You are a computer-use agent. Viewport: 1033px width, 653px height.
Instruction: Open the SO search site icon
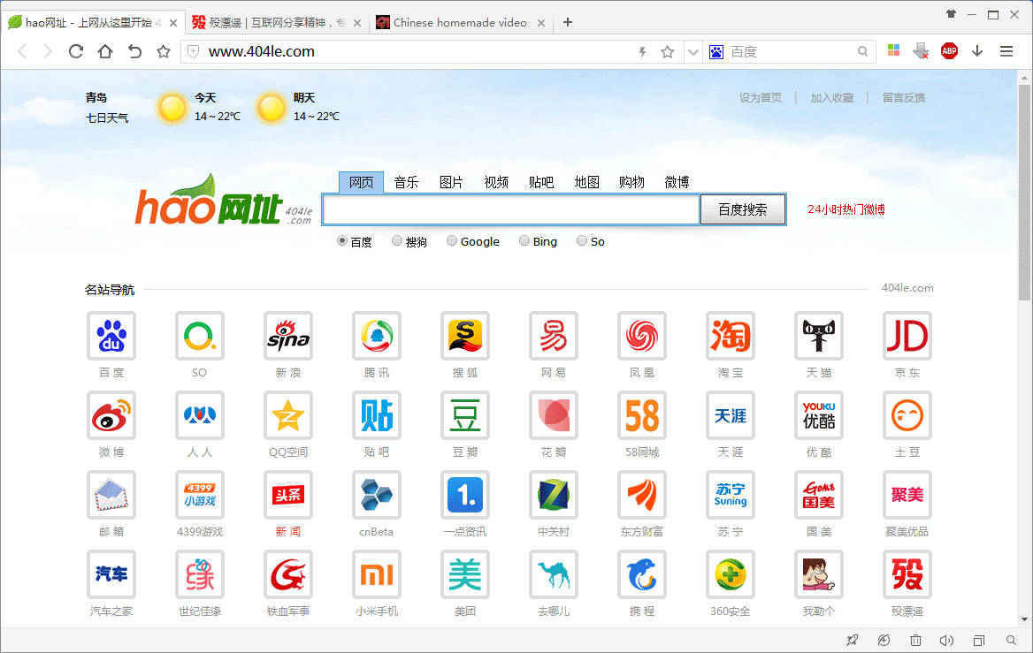click(200, 336)
